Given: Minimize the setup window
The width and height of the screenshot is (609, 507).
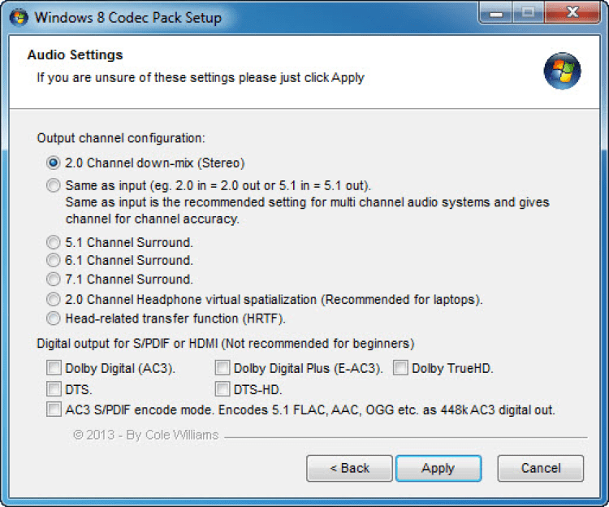Looking at the screenshot, I should pyautogui.click(x=495, y=15).
